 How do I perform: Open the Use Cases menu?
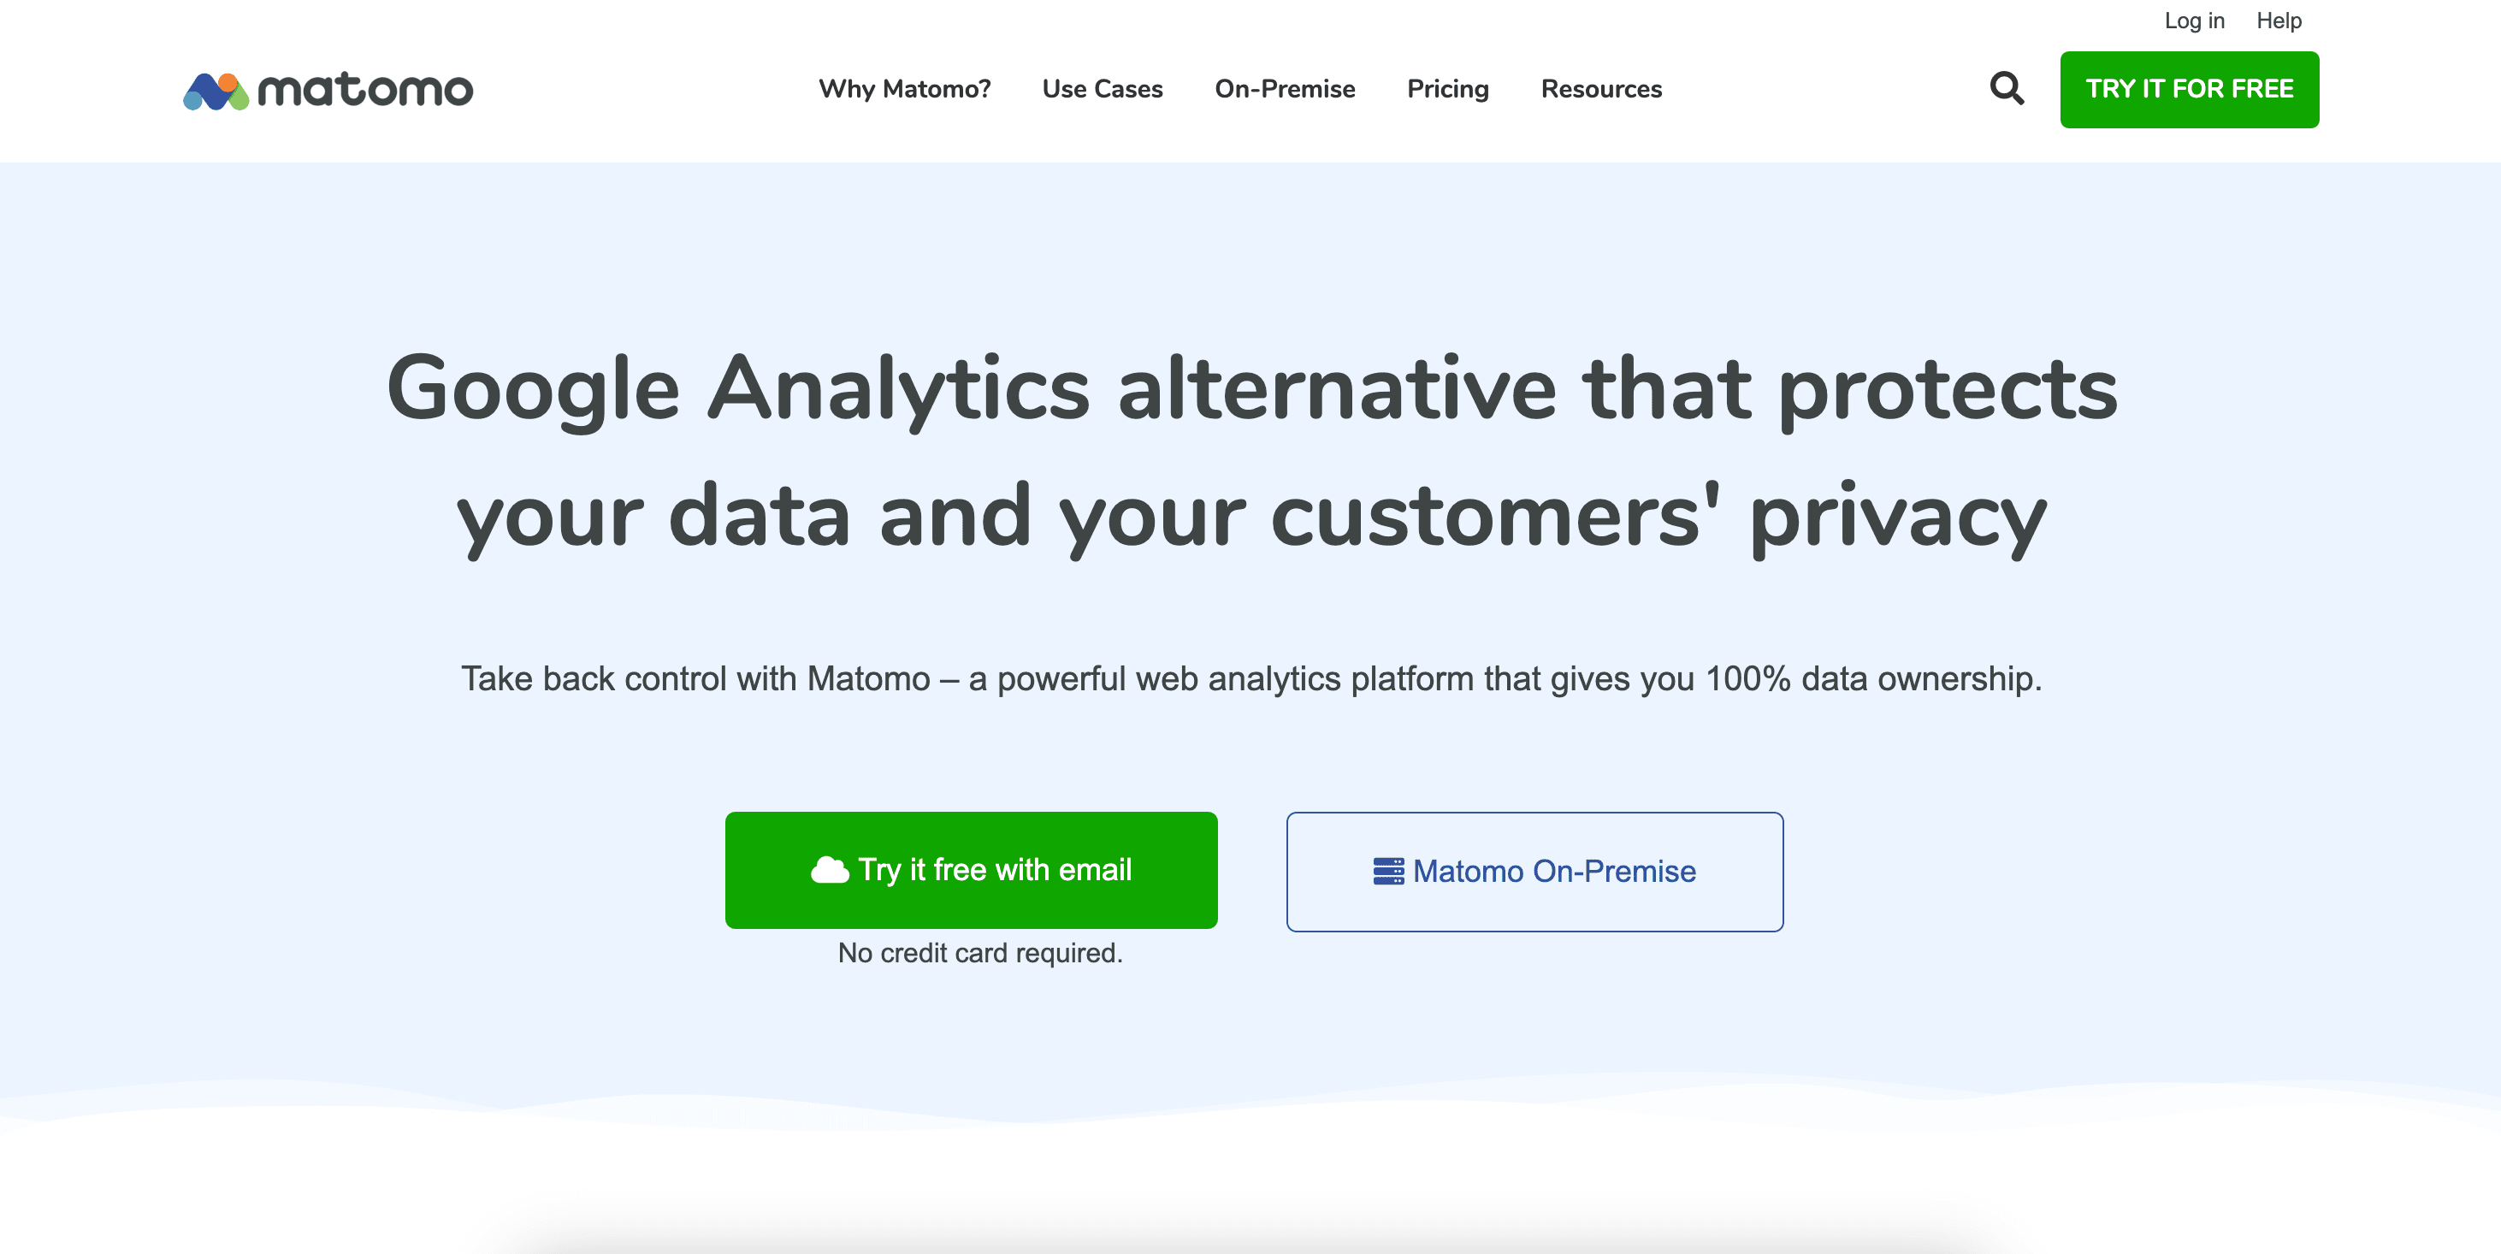pyautogui.click(x=1102, y=89)
